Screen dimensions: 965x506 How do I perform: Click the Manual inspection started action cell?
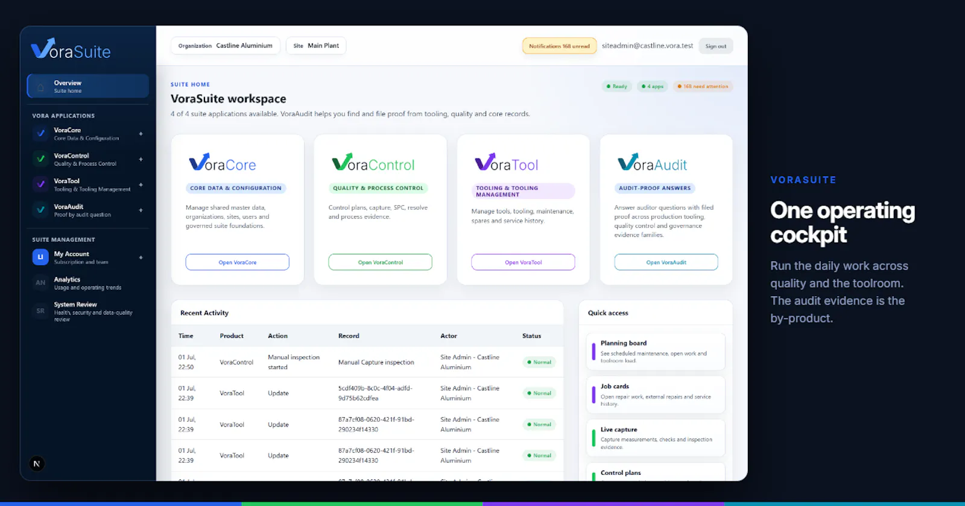click(294, 362)
